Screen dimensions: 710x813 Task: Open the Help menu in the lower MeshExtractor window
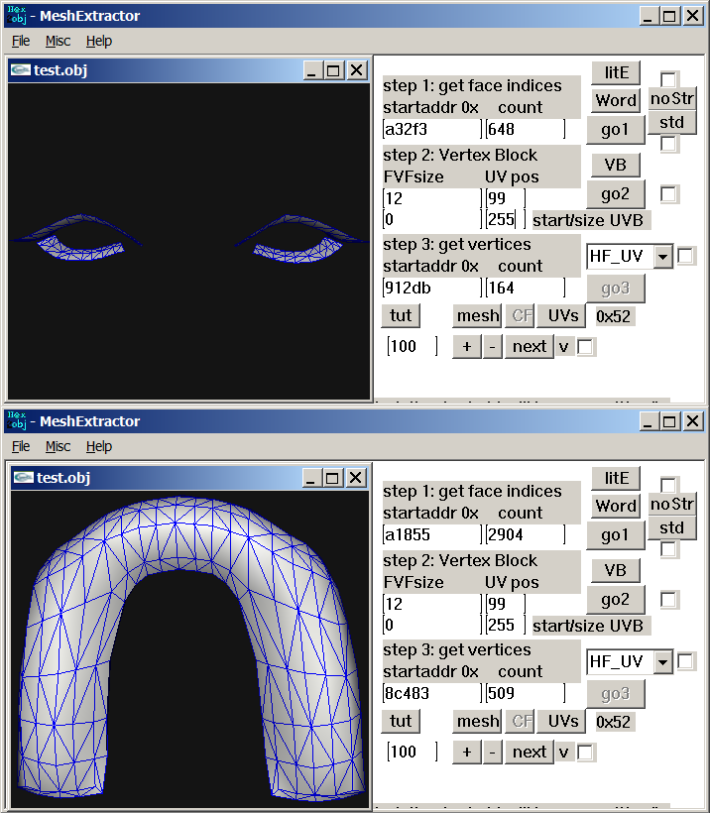click(x=99, y=446)
